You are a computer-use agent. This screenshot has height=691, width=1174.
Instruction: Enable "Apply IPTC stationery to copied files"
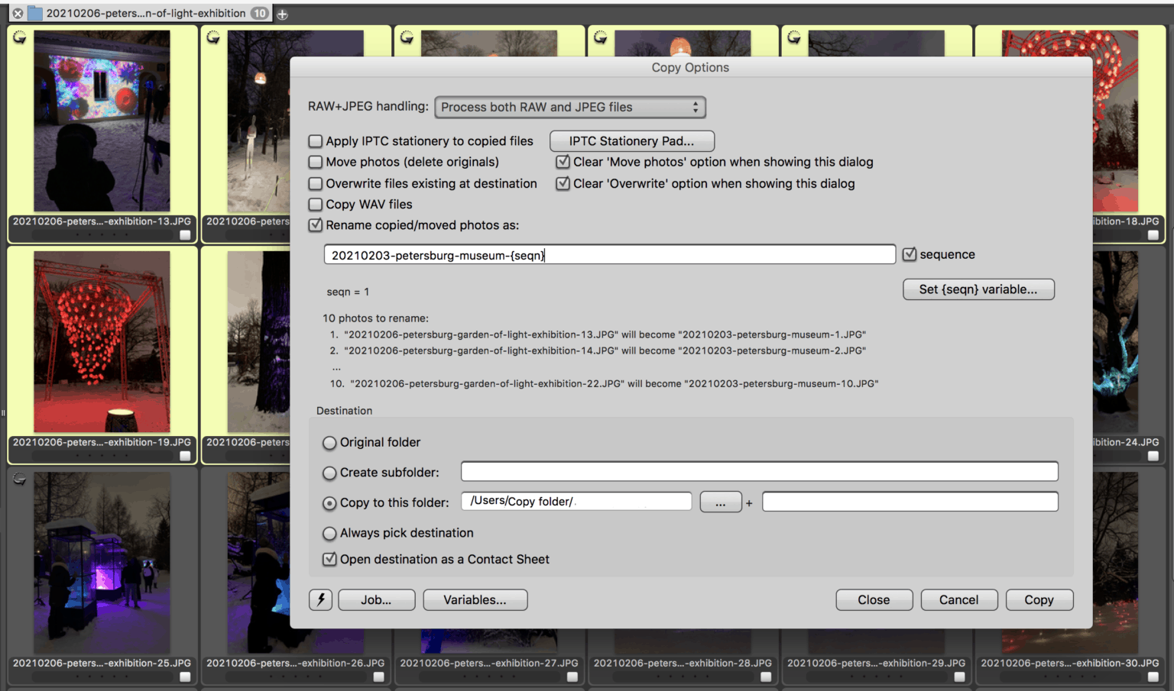pos(315,140)
